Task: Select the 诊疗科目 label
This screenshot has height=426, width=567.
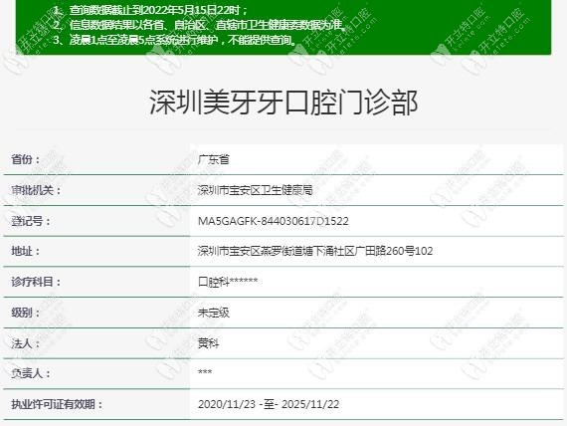Action: click(x=36, y=282)
